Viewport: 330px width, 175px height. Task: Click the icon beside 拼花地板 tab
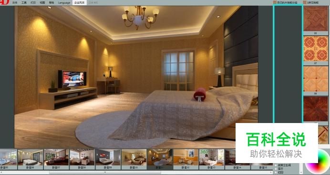[305, 2]
